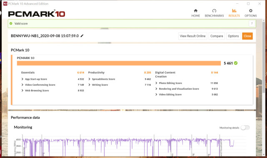Click the View Result Online button
The image size is (267, 158).
point(192,36)
